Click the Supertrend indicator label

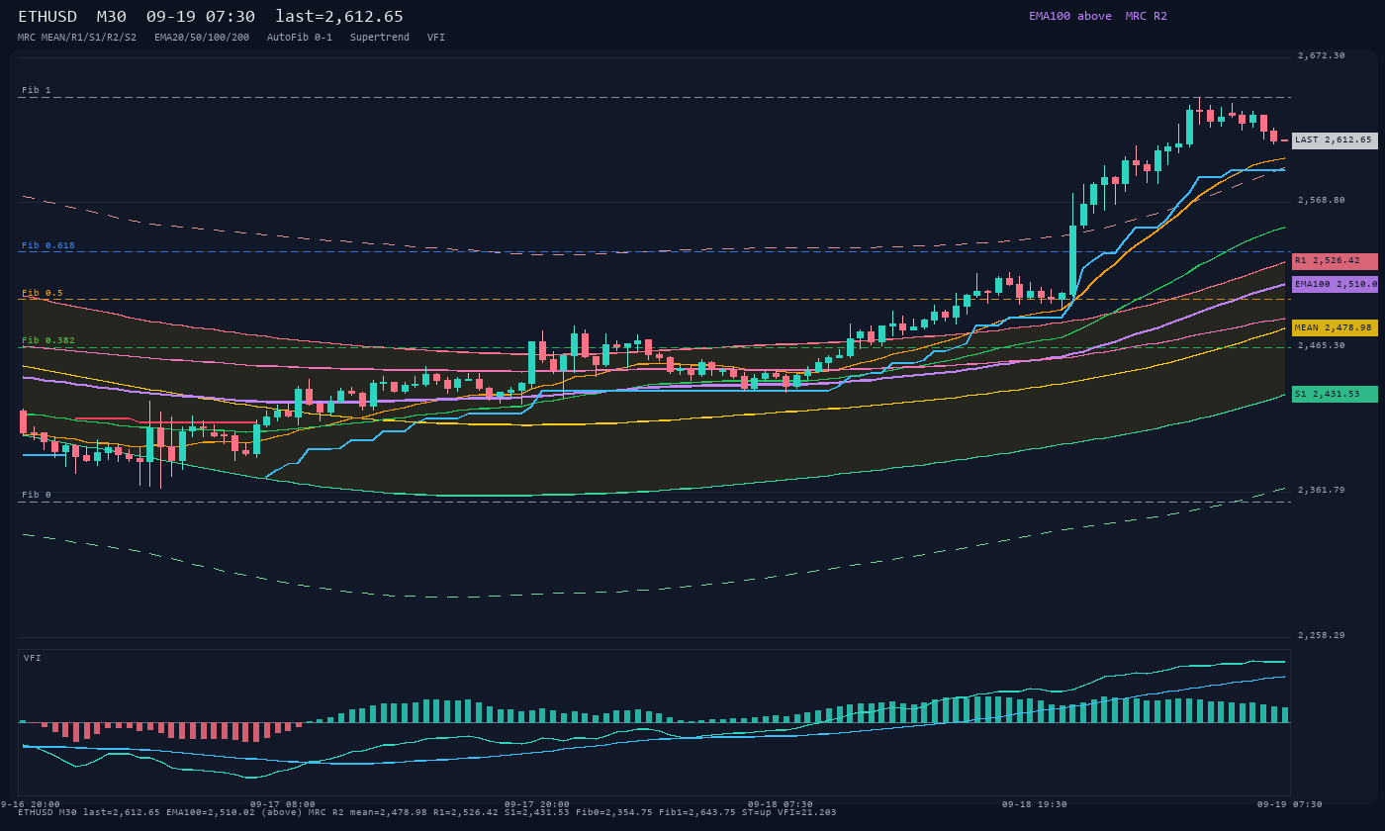click(x=380, y=37)
